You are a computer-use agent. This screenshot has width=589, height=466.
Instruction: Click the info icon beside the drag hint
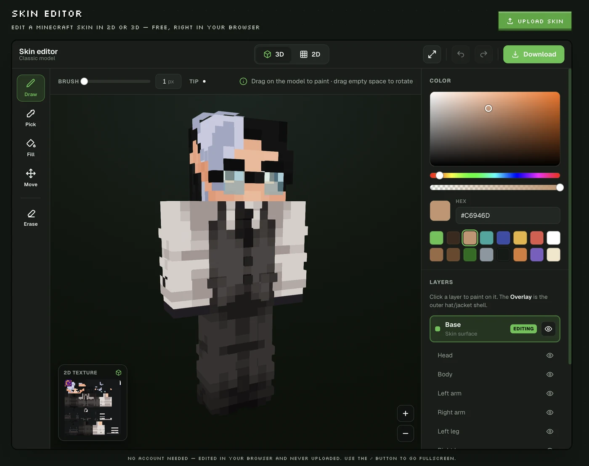coord(243,82)
